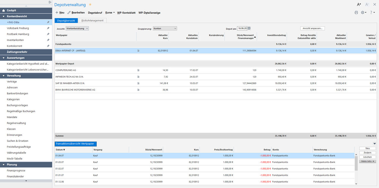Open Bankverbindungen in the sidebar

pyautogui.click(x=17, y=93)
